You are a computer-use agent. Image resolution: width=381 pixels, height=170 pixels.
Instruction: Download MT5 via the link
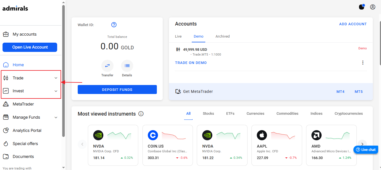[x=359, y=91]
